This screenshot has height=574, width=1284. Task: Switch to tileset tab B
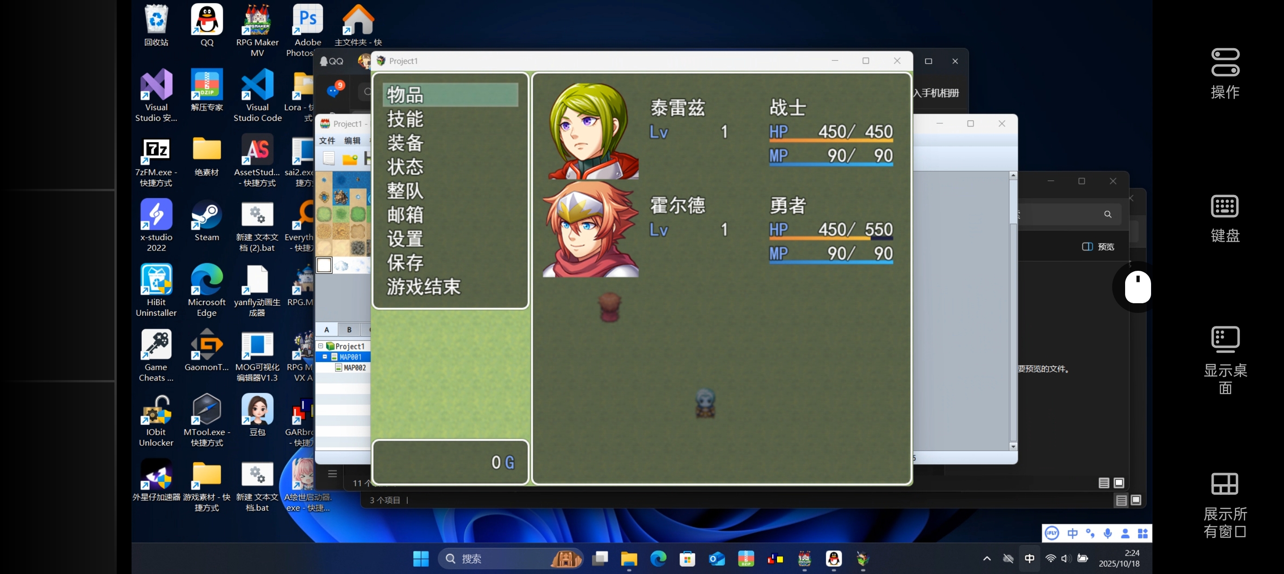349,329
